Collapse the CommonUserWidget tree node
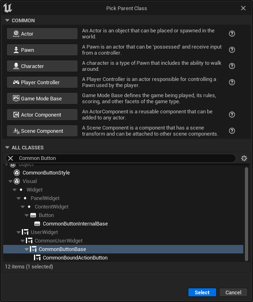The image size is (253, 302). [x=23, y=240]
